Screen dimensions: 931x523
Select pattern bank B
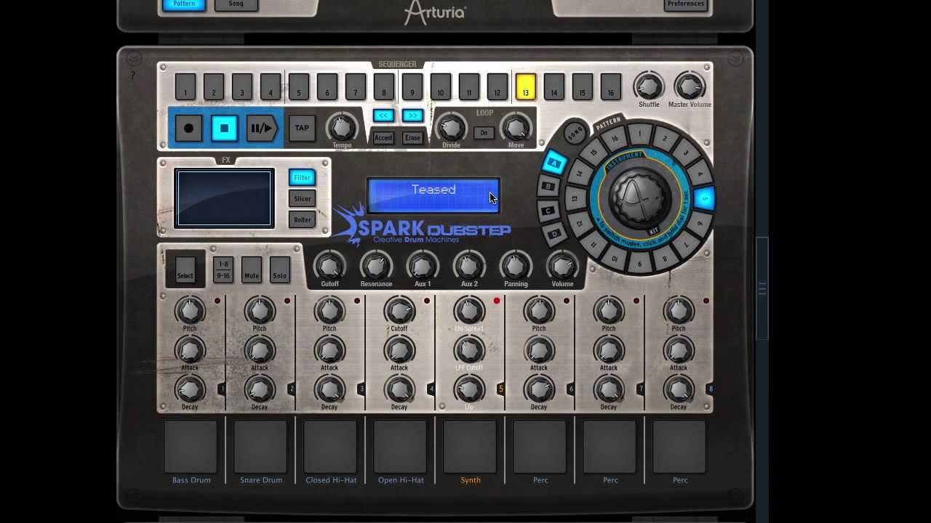coord(549,187)
